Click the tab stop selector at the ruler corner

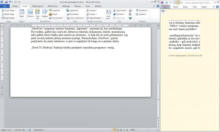[x=2, y=25]
